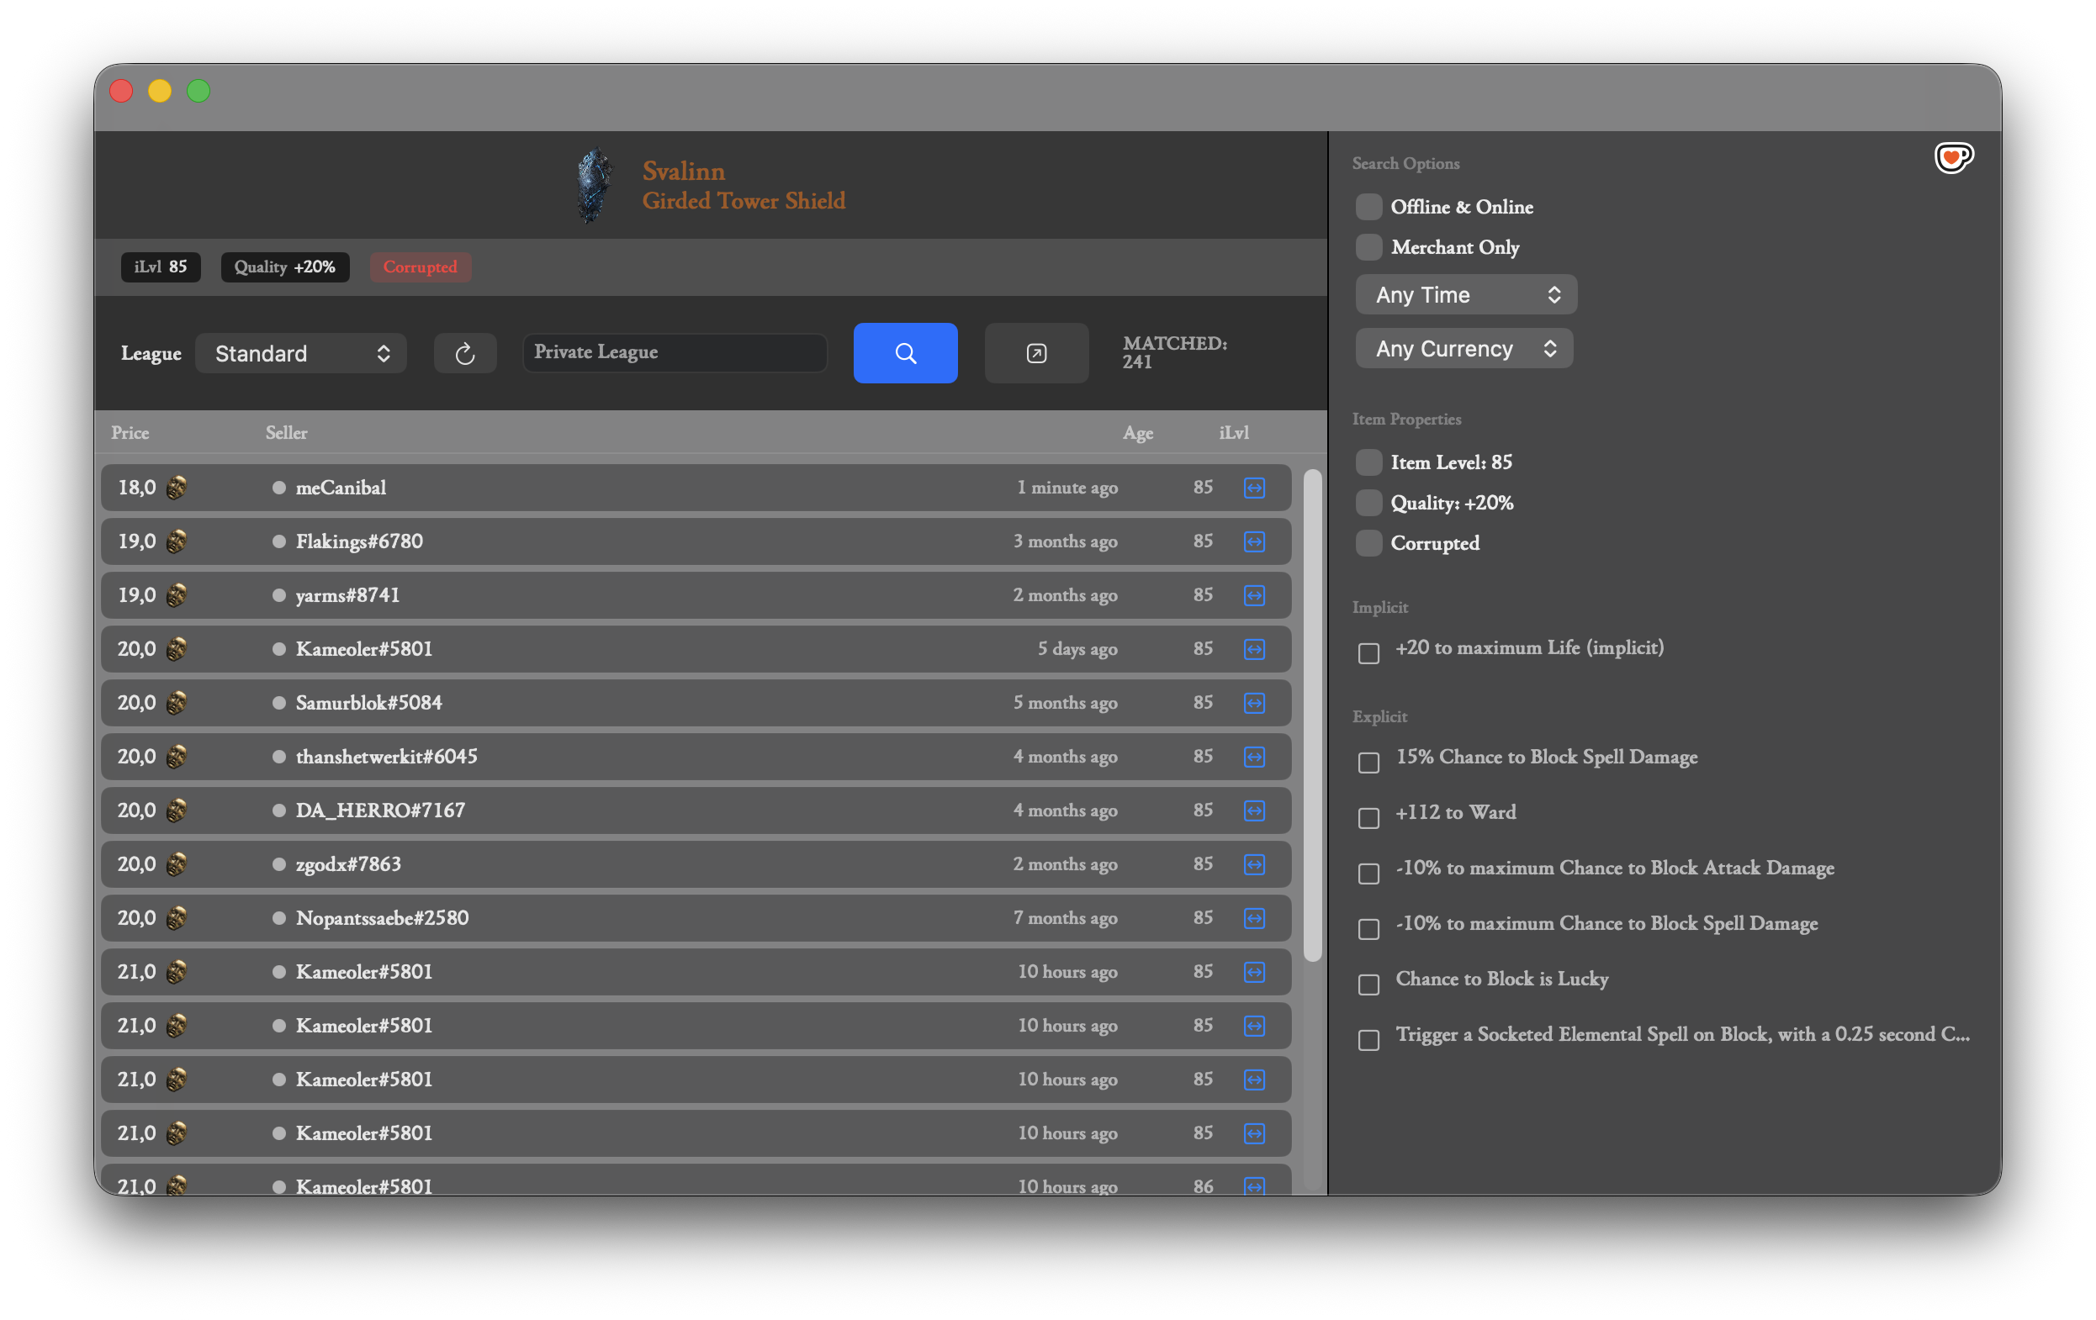Click the blue search button

pos(905,352)
